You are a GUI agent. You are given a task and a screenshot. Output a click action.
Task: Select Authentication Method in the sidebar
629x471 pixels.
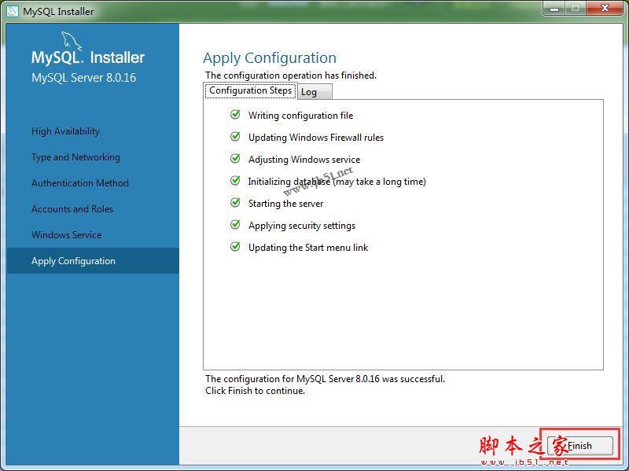point(80,182)
